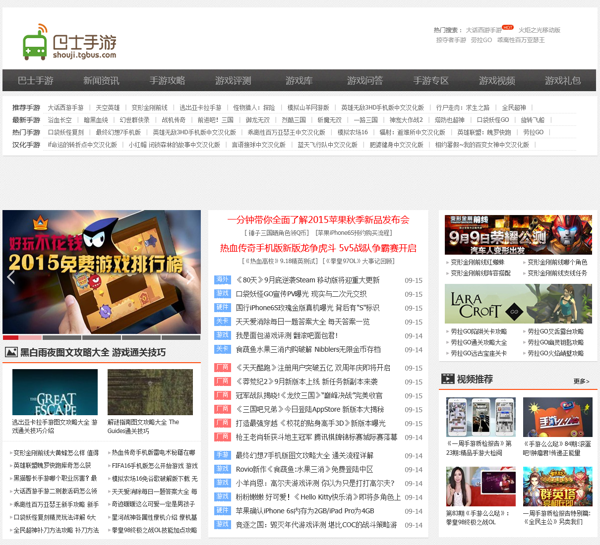Viewport: 600px width, 545px height.
Task: Open video thumbnail 全民主公 群英塔
Action: (x=558, y=487)
